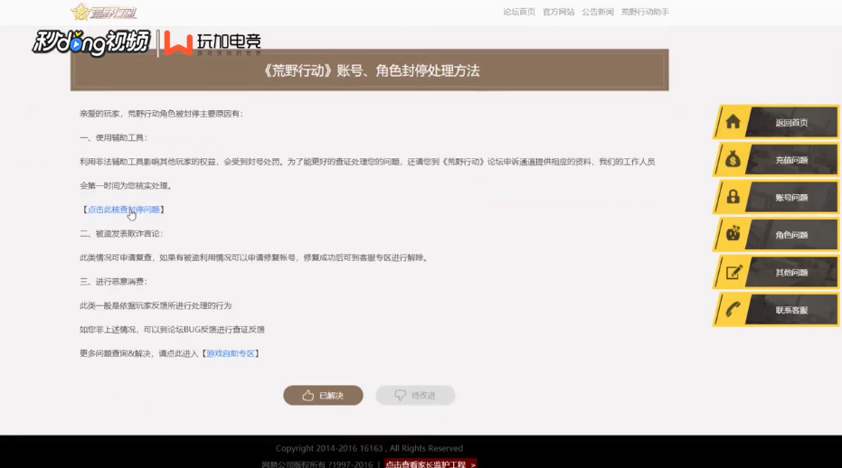The width and height of the screenshot is (842, 468).
Task: Click the padlock account icon
Action: tap(733, 197)
